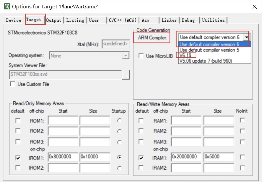262x182 pixels.
Task: Click the 'STMicroelectronics STM32F103C8' device label
Action: click(43, 32)
